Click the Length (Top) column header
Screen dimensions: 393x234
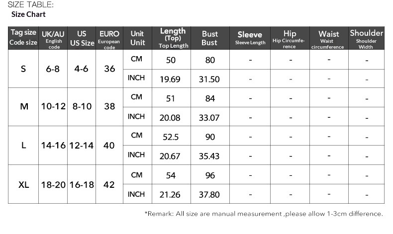173,38
